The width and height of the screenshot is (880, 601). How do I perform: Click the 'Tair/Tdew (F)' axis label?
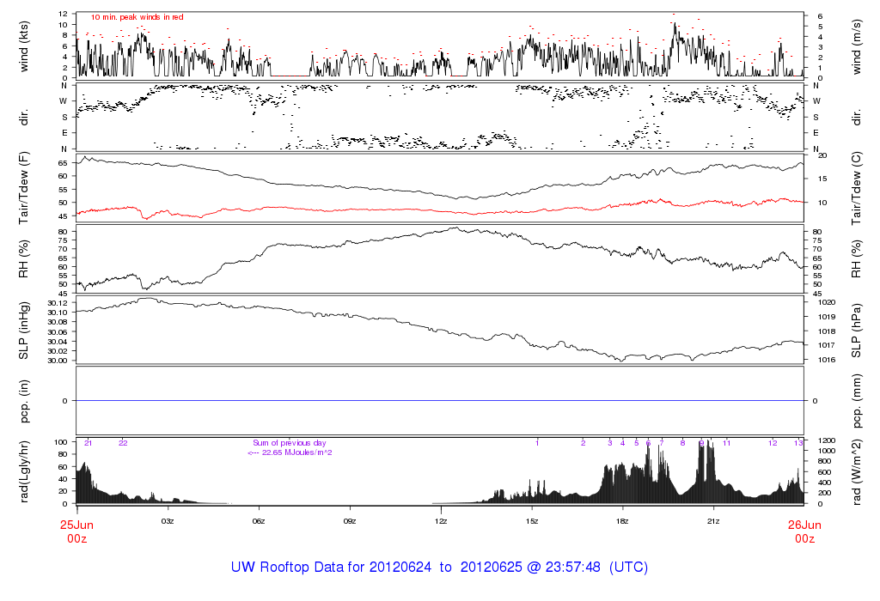tap(23, 187)
